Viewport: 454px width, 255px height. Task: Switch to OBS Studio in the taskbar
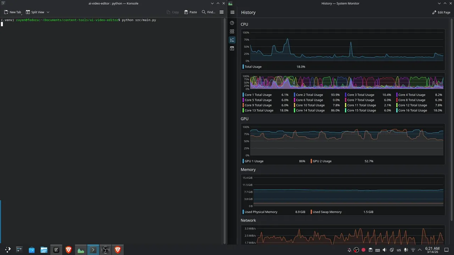105,250
